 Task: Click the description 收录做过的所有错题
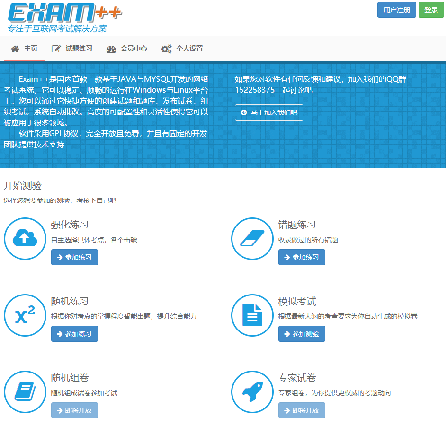pos(308,240)
